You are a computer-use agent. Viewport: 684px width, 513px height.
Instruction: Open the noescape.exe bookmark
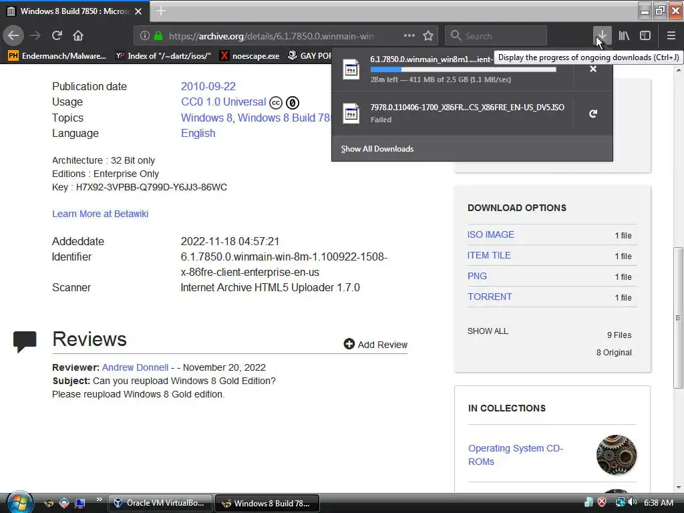250,56
